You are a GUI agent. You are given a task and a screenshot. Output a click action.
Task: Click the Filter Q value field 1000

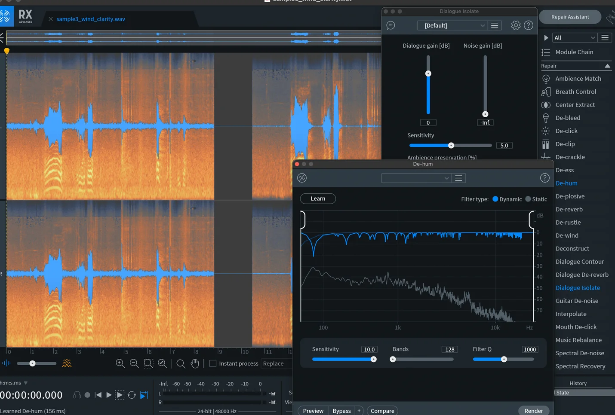(x=530, y=349)
